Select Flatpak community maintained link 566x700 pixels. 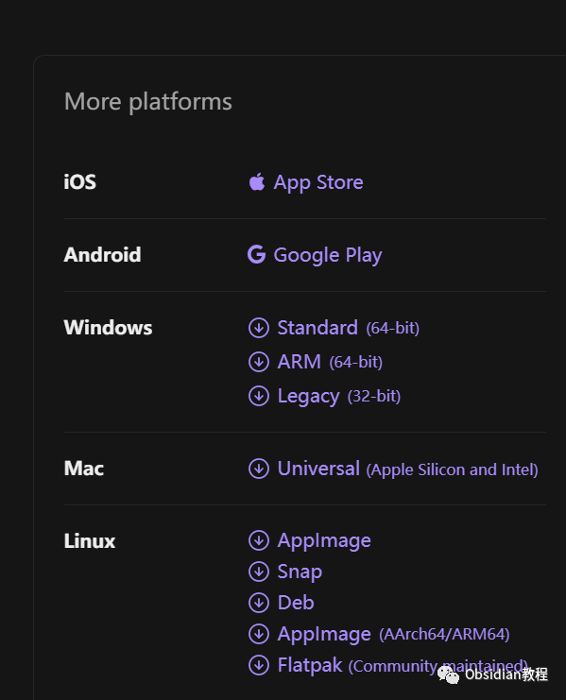[x=403, y=665]
